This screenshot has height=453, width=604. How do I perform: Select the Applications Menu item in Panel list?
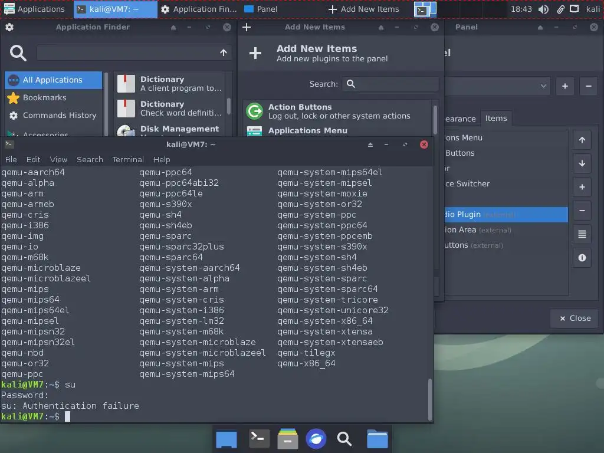point(505,137)
